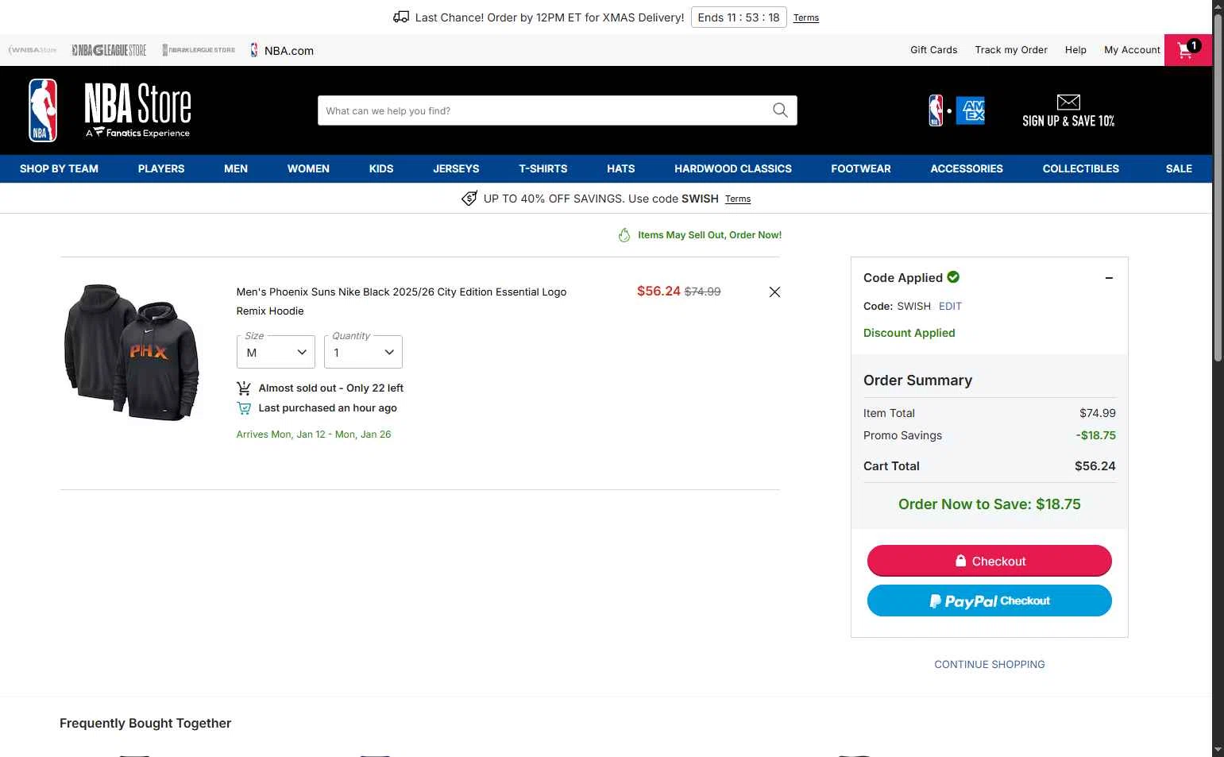Open the Footwear menu

(x=861, y=168)
